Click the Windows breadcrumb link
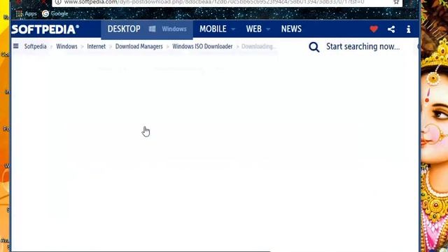The image size is (448, 252). [66, 46]
